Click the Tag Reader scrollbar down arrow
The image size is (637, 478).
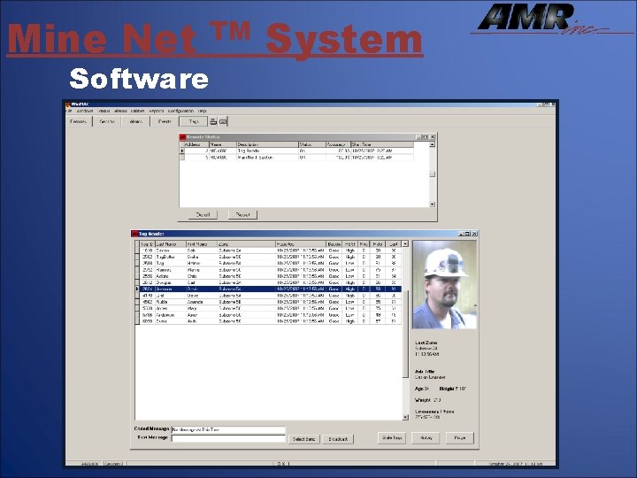[405, 417]
